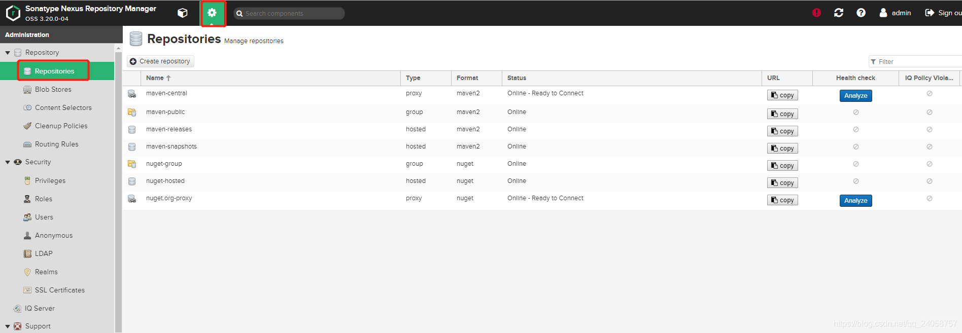Click the red system status alert icon

(x=816, y=13)
